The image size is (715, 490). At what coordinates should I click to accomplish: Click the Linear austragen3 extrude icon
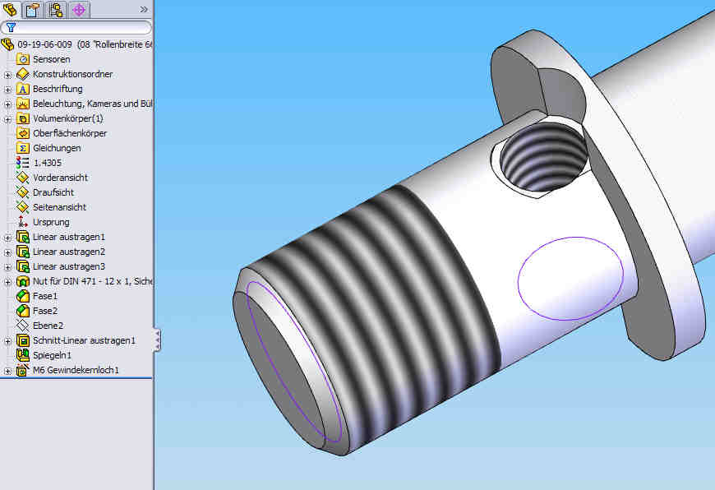click(23, 266)
